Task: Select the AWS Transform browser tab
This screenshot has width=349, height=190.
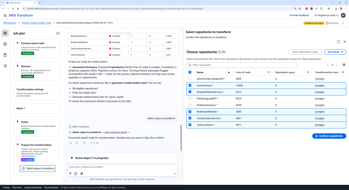Action: pos(21,3)
